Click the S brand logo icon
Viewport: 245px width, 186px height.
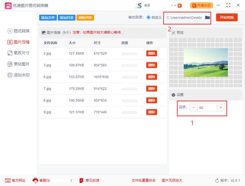pyautogui.click(x=139, y=5)
